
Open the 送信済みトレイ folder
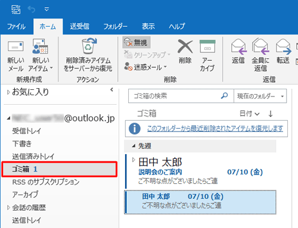pos(33,157)
